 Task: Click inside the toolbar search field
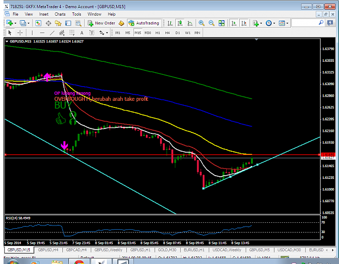pos(305,23)
